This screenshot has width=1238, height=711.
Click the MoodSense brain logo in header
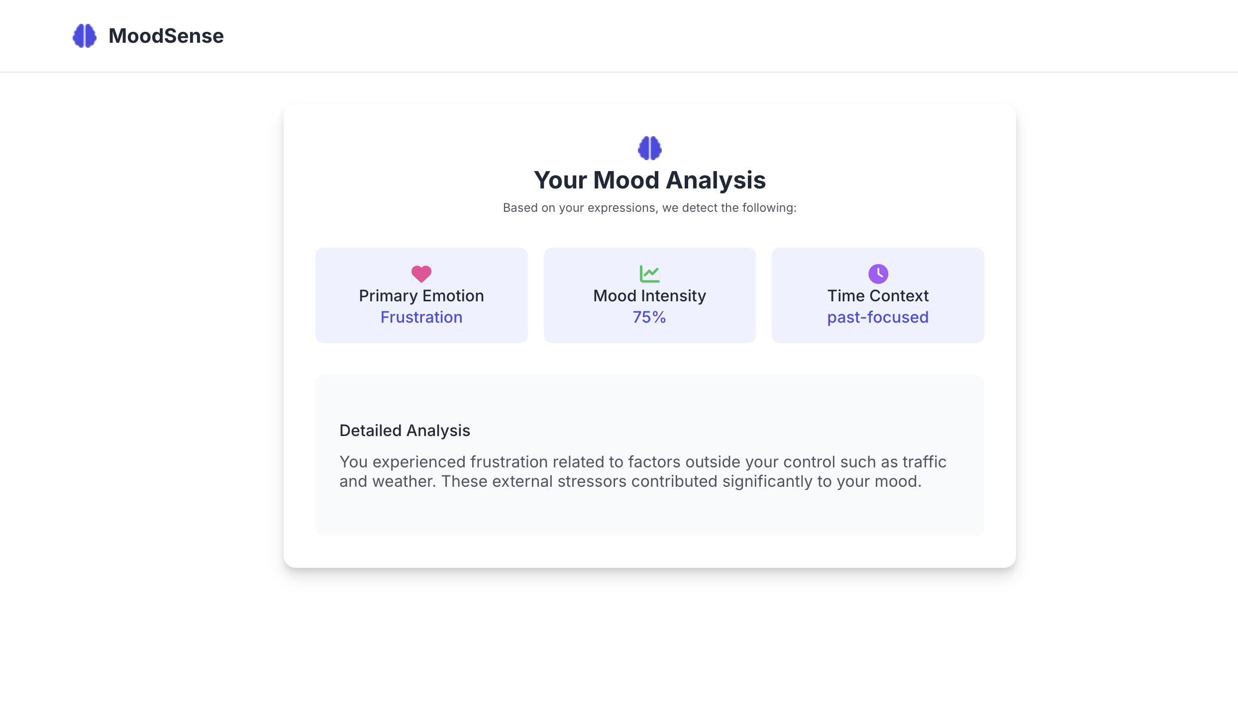pyautogui.click(x=85, y=36)
